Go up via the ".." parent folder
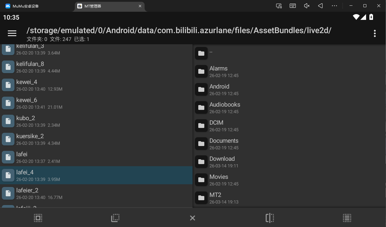The image size is (386, 227). pos(211,53)
